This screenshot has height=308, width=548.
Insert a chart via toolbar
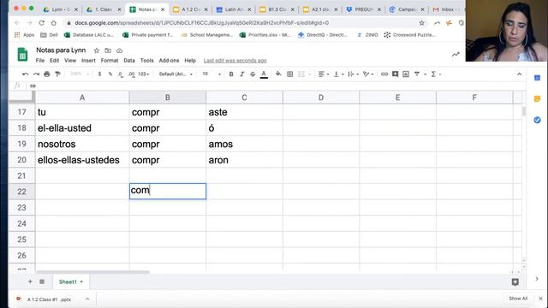[x=406, y=74]
